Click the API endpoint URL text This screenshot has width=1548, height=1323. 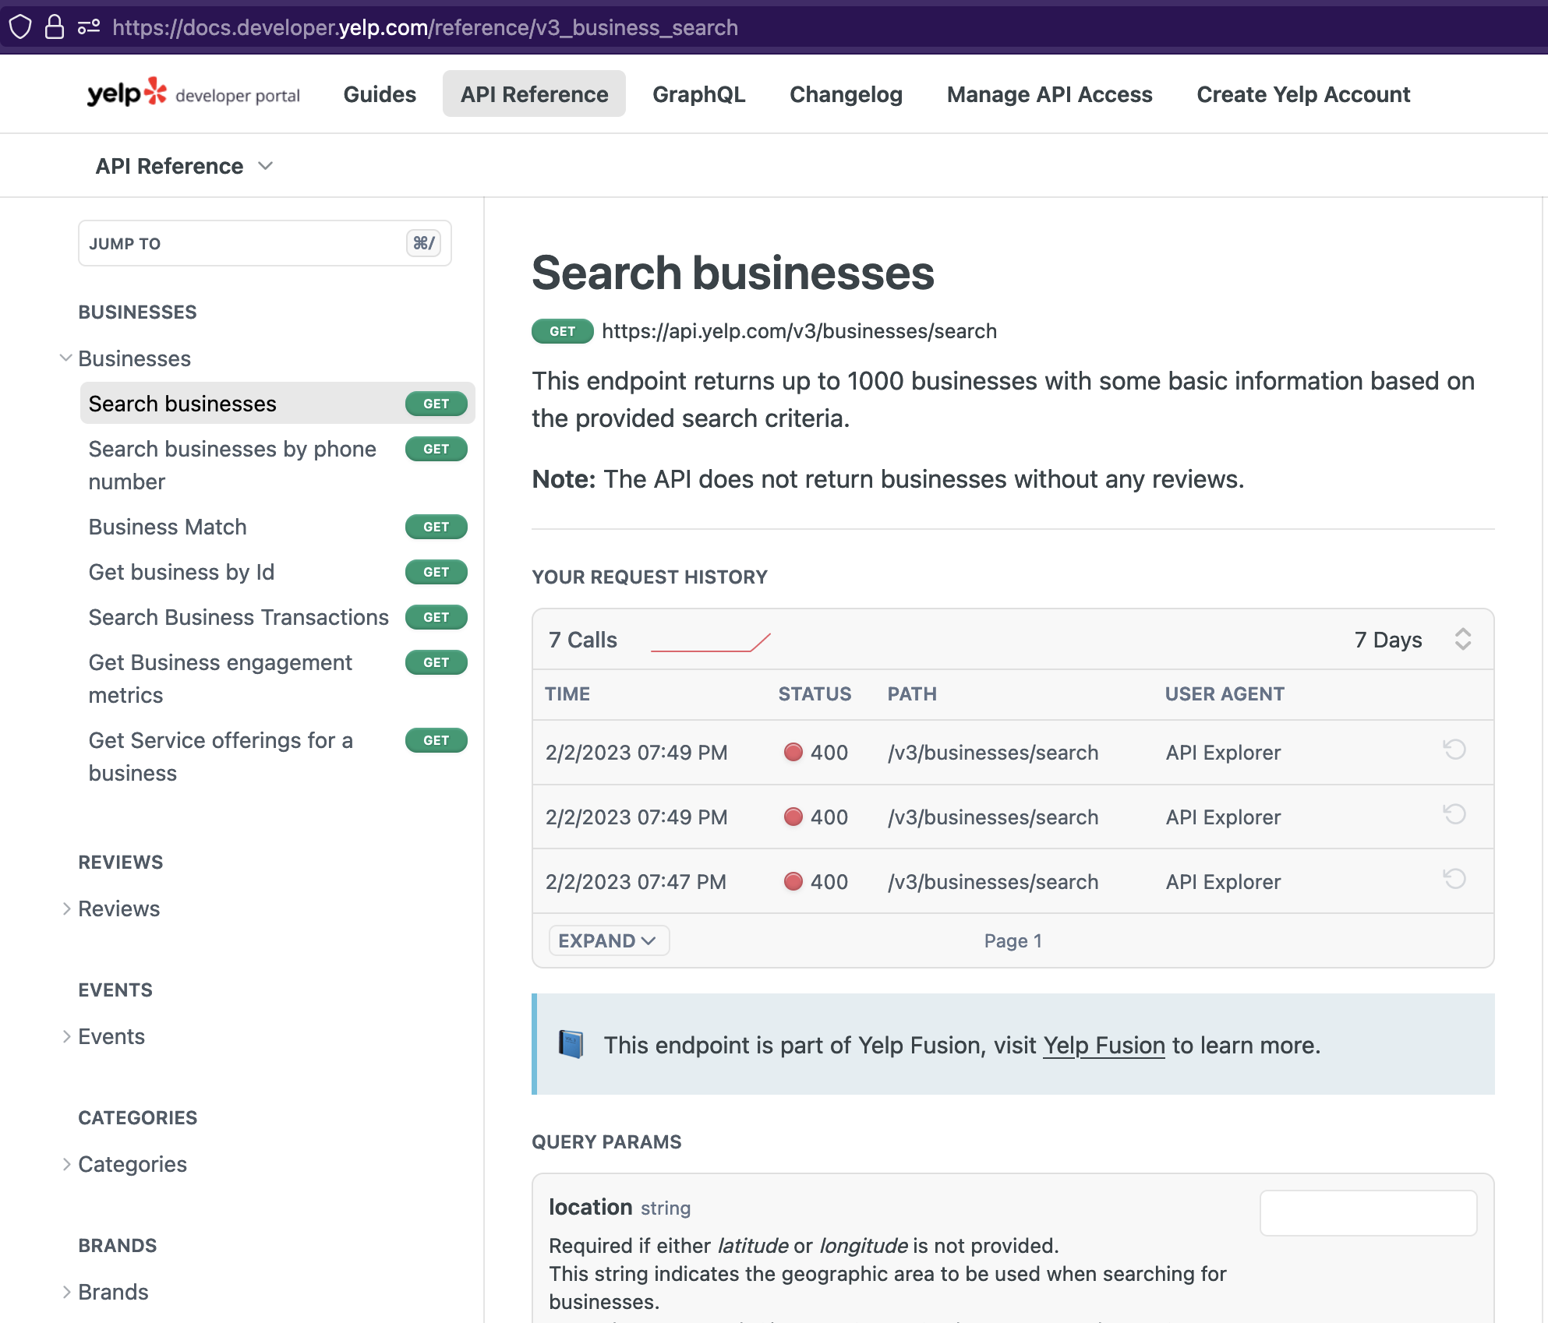click(x=799, y=331)
